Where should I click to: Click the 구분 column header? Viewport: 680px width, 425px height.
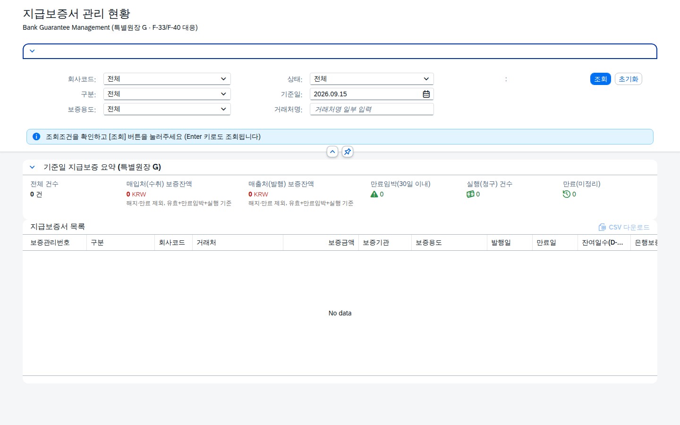121,243
